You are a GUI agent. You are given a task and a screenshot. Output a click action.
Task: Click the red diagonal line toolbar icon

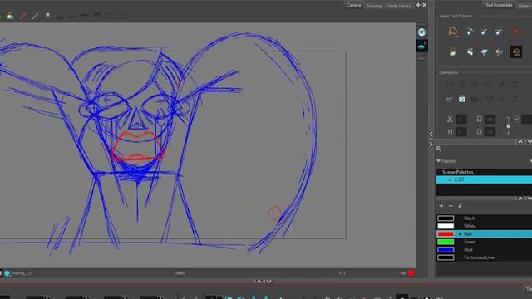pos(22,16)
